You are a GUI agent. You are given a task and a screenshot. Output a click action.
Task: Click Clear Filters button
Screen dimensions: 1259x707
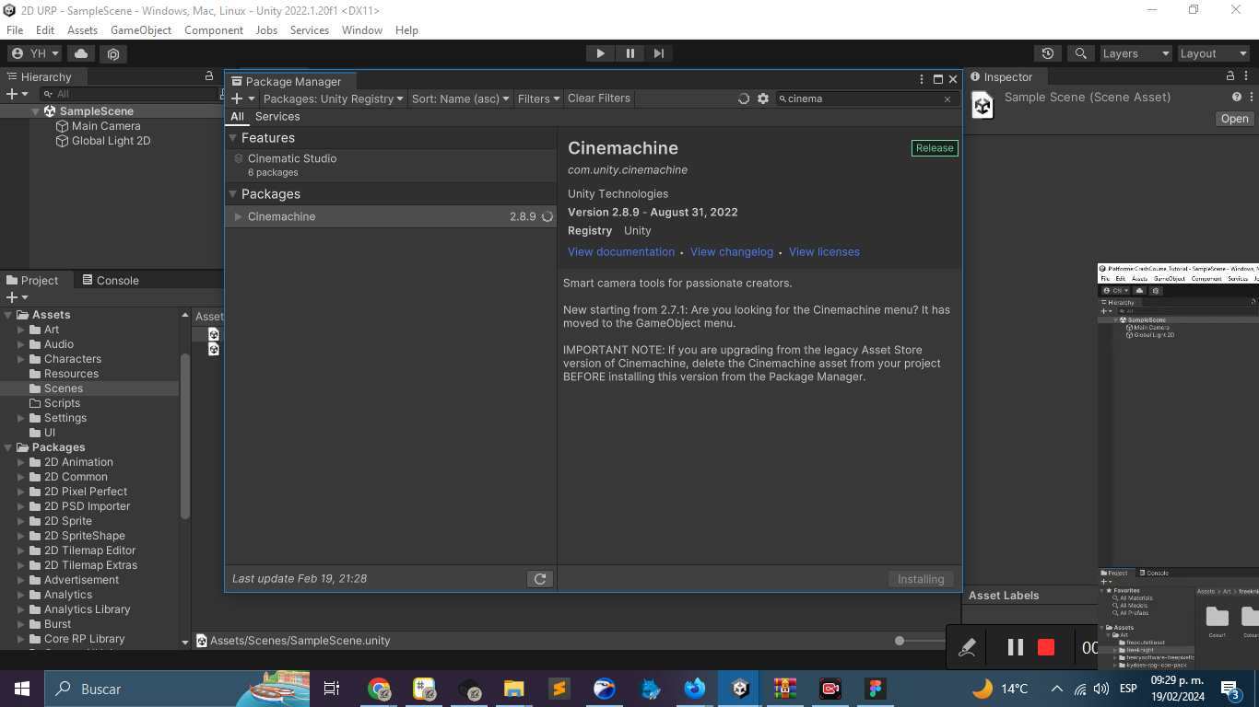[599, 99]
